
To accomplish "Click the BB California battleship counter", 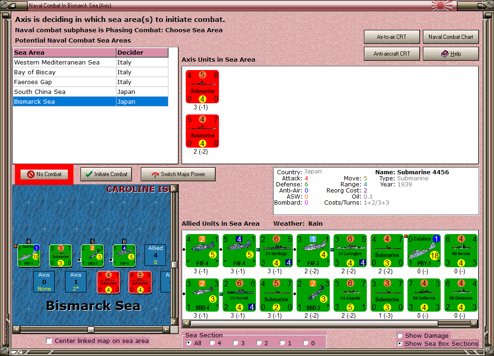I will click(x=424, y=295).
